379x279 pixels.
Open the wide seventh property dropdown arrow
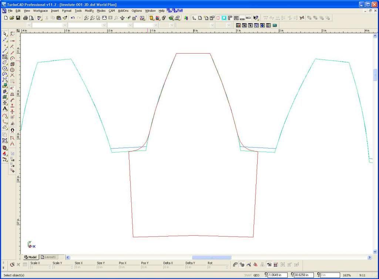(212, 25)
